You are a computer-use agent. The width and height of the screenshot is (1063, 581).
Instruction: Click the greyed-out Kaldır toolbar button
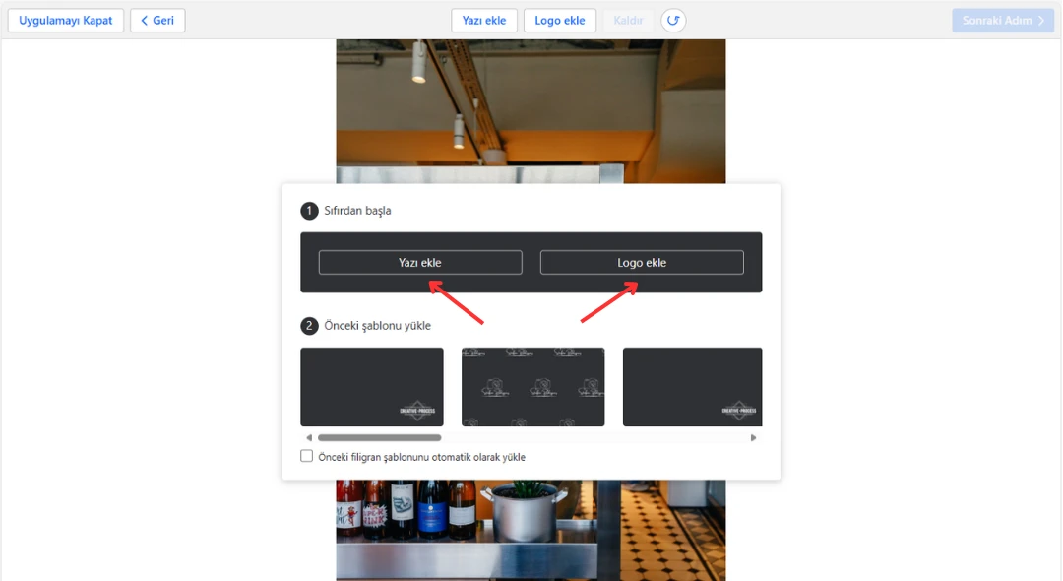pos(628,21)
